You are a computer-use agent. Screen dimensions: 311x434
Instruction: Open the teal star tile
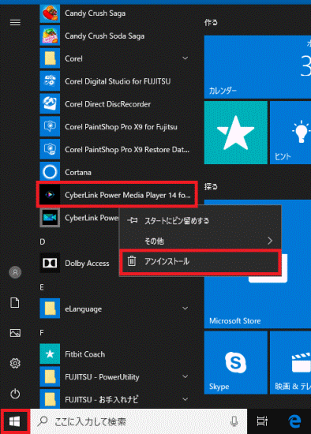pyautogui.click(x=236, y=133)
